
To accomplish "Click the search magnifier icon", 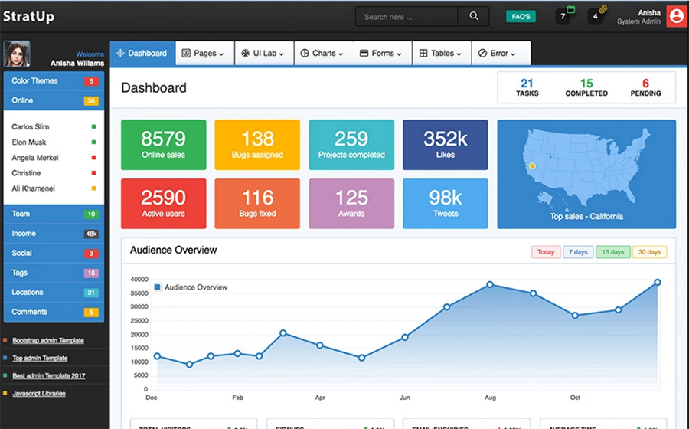I will coord(474,16).
